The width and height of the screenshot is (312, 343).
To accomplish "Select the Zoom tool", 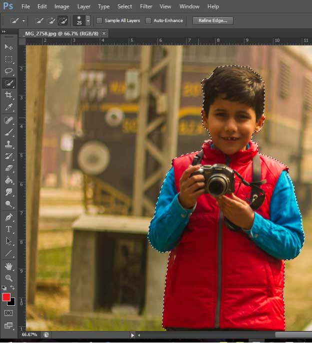I will pos(8,278).
